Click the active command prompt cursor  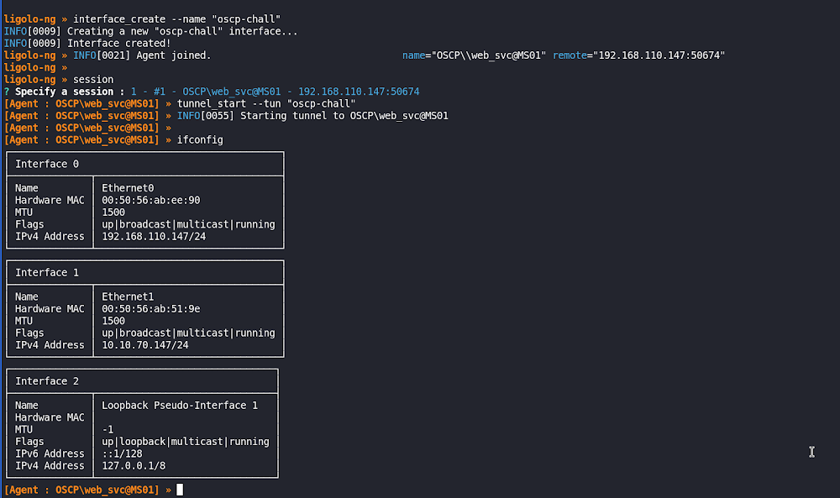180,490
